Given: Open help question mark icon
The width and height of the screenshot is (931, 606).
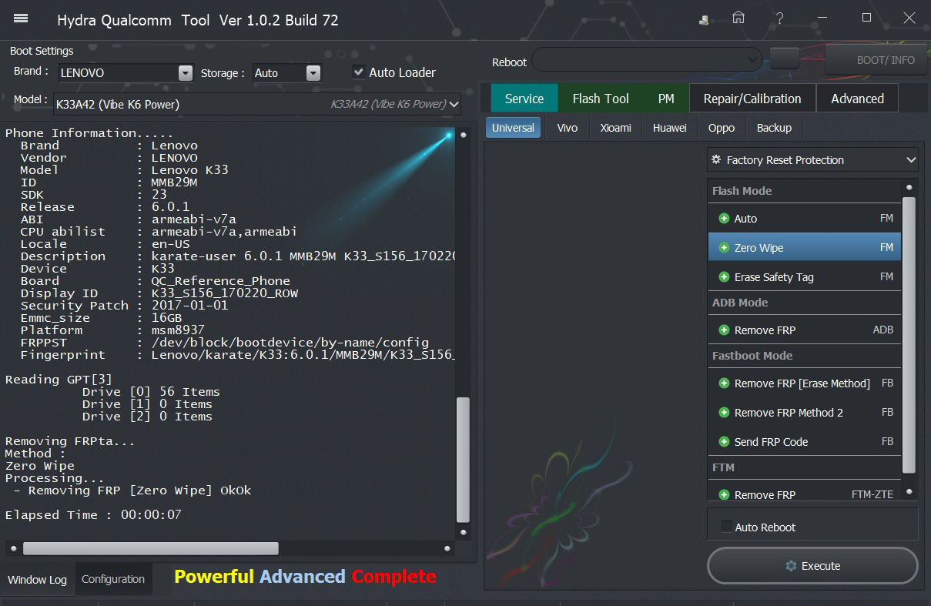Looking at the screenshot, I should (780, 18).
